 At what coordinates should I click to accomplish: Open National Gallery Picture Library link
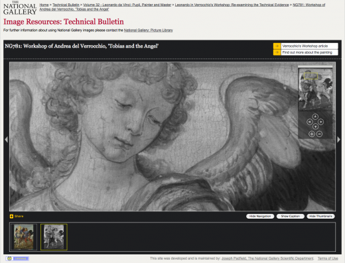[x=148, y=30]
